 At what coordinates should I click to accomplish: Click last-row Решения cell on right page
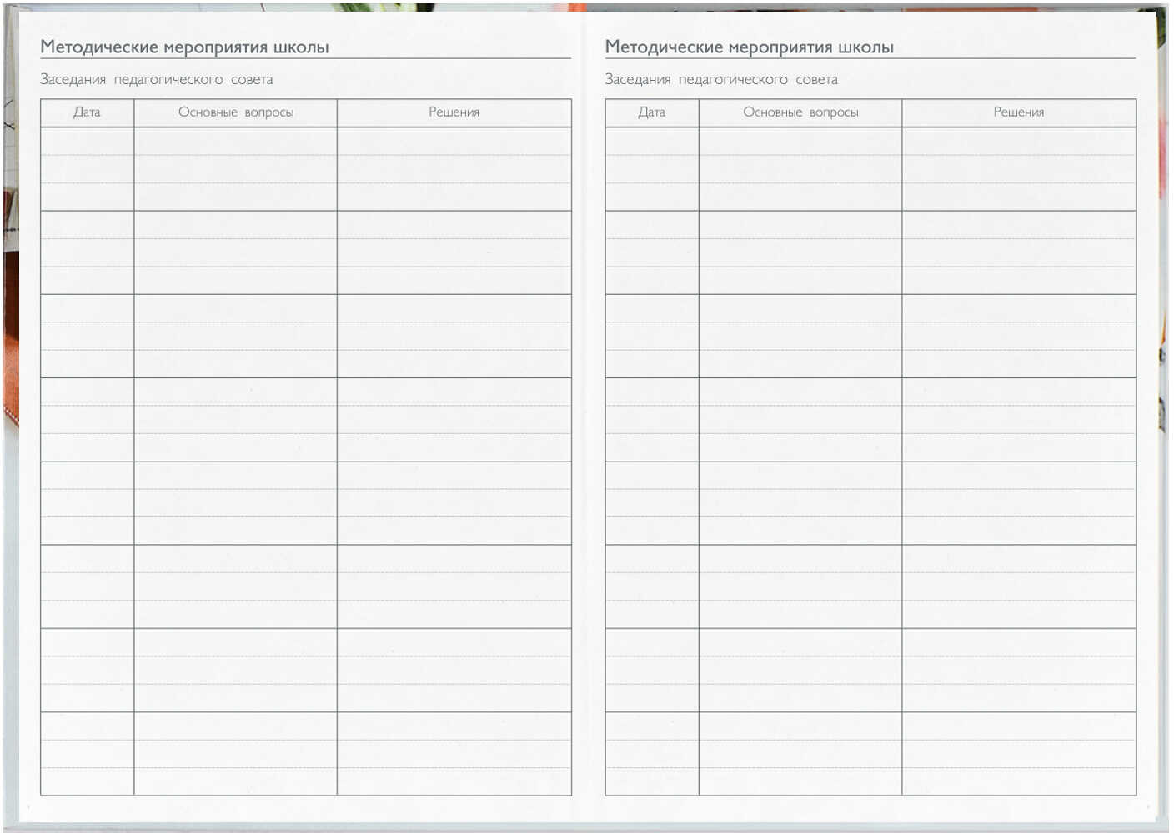pyautogui.click(x=1018, y=754)
